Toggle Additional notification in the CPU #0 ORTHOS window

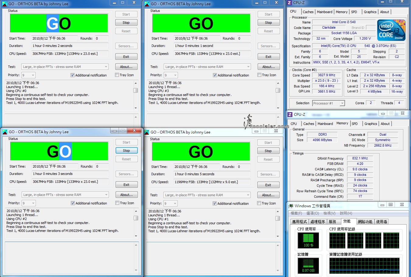[x=72, y=75]
